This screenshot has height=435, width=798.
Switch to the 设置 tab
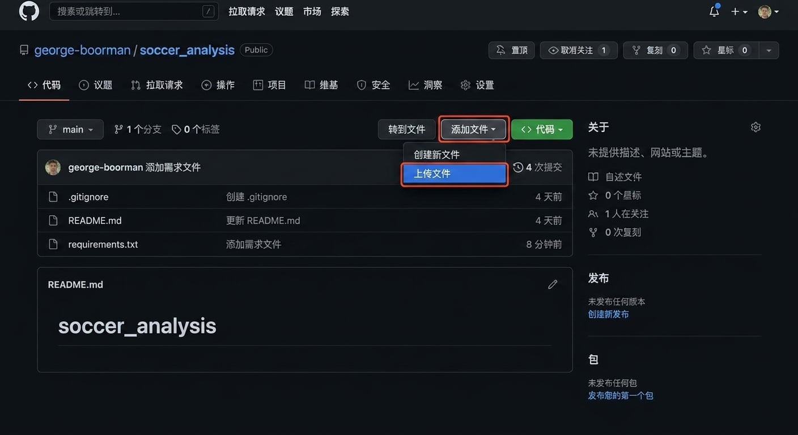coord(477,85)
